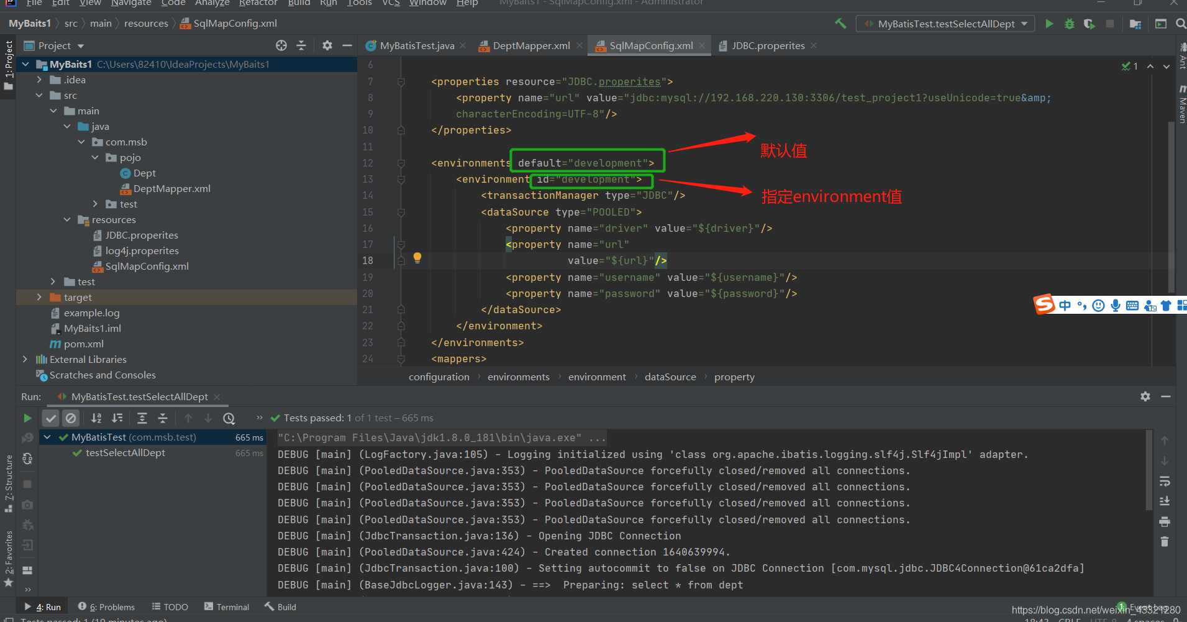Viewport: 1187px width, 622px height.
Task: Collapse the pojo package
Action: [95, 157]
